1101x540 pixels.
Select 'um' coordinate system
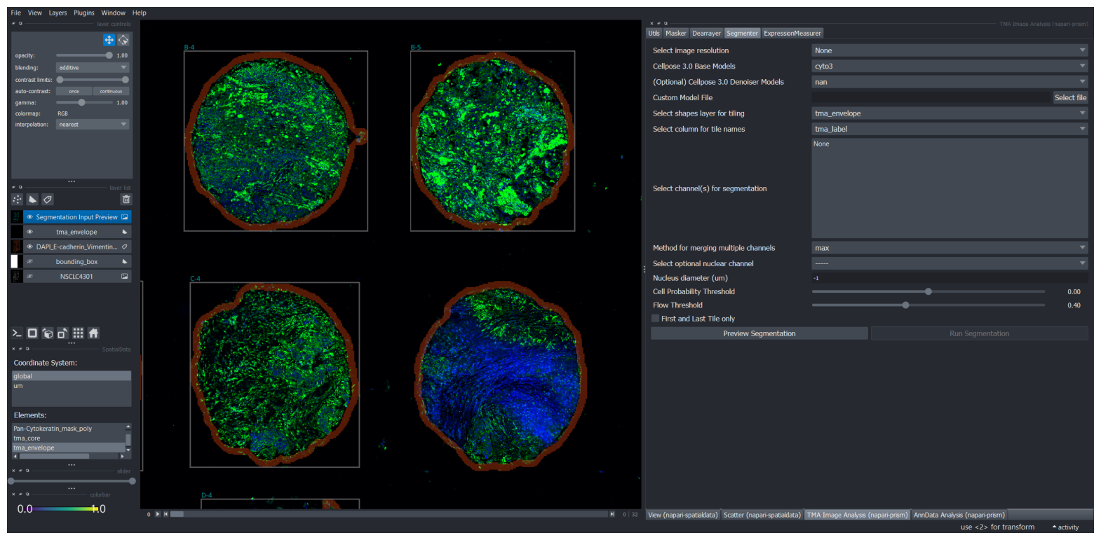(x=72, y=386)
